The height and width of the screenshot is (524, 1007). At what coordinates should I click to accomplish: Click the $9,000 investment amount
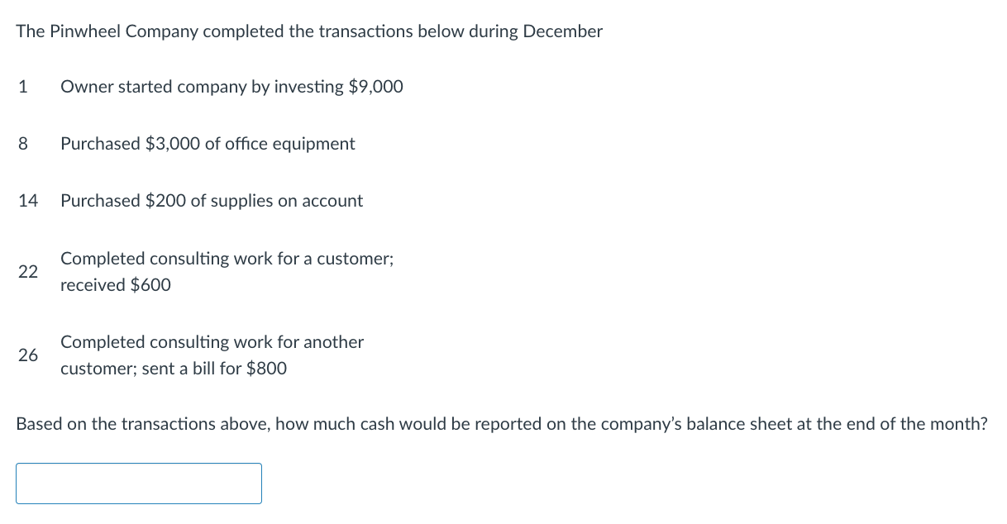(375, 87)
